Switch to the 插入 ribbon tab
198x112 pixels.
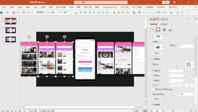[x=28, y=7]
